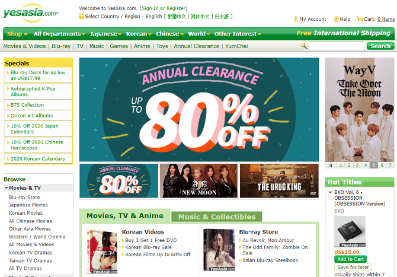Pause the banner slideshow
397x277 pixels.
pos(331,165)
